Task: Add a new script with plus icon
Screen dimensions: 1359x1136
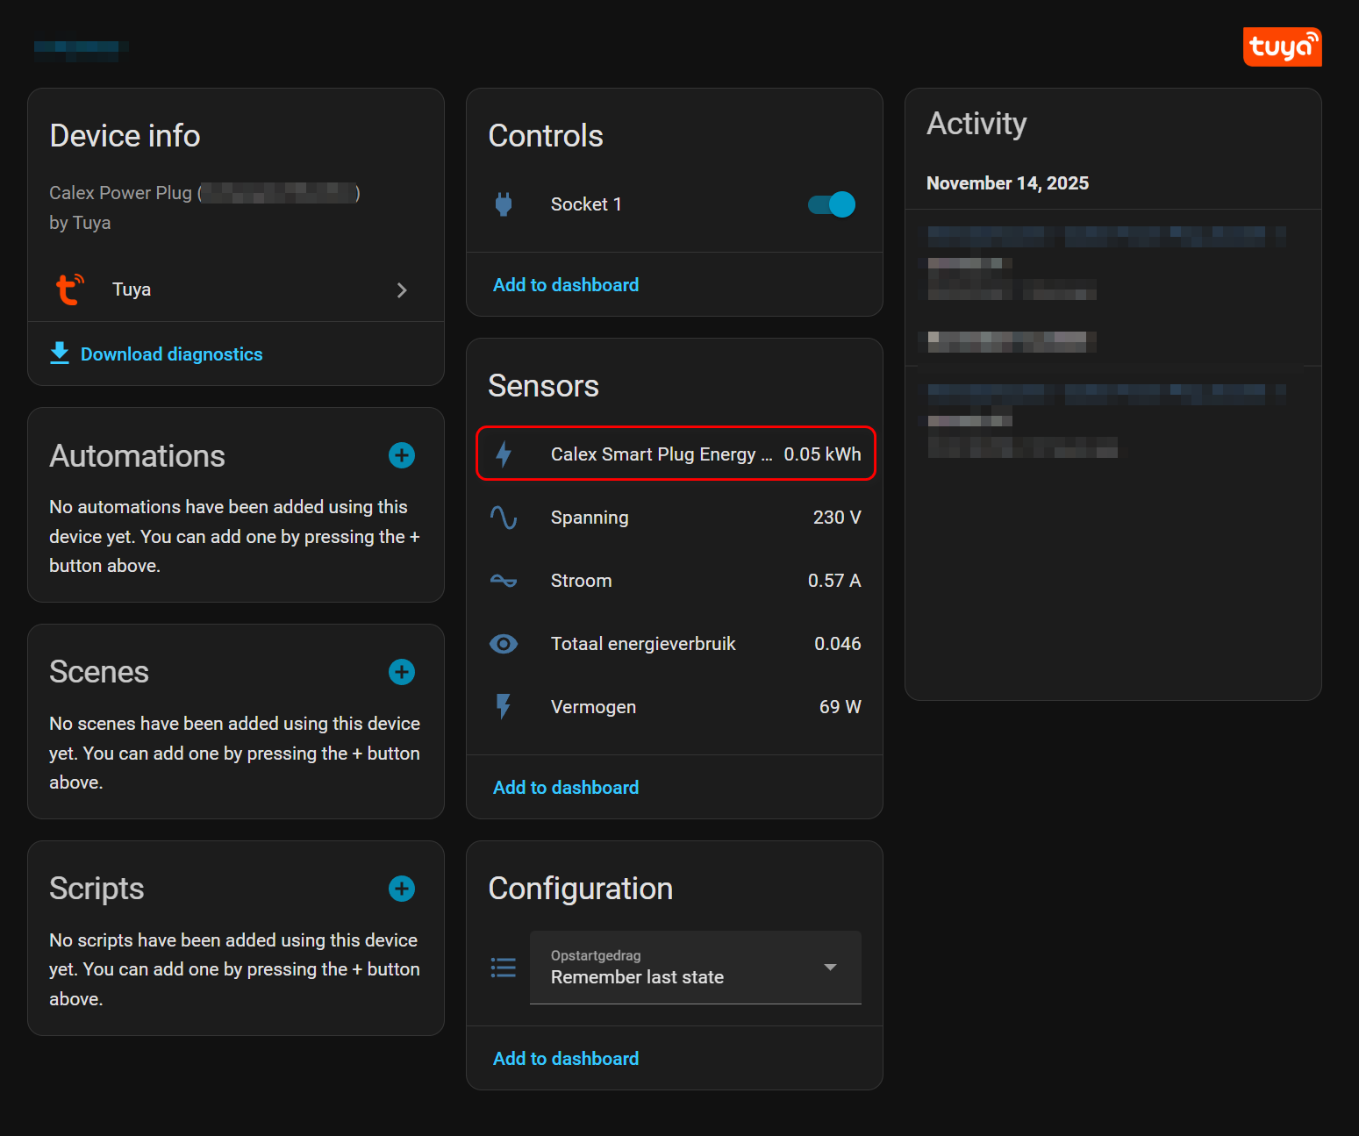Action: click(x=402, y=889)
